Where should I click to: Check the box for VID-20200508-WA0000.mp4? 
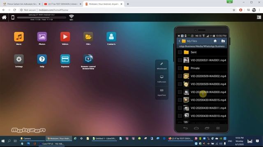(x=180, y=92)
